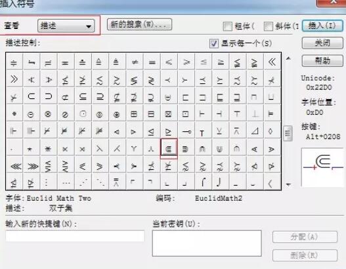
Task: Open help with the 帮助 button
Action: pyautogui.click(x=322, y=60)
